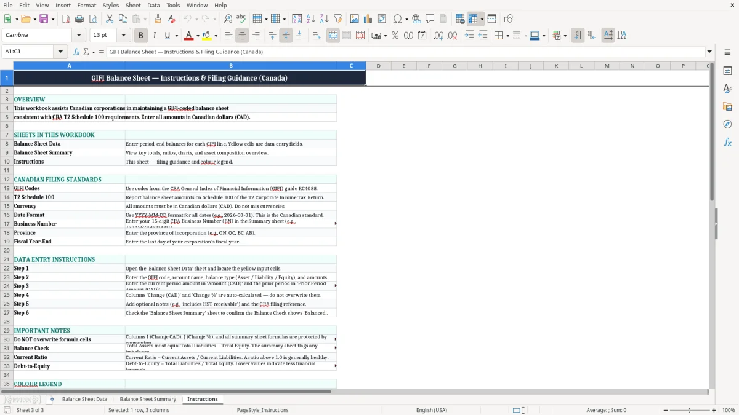Click the Clone Formatting paintbrush icon
Image resolution: width=739 pixels, height=415 pixels.
click(x=158, y=19)
